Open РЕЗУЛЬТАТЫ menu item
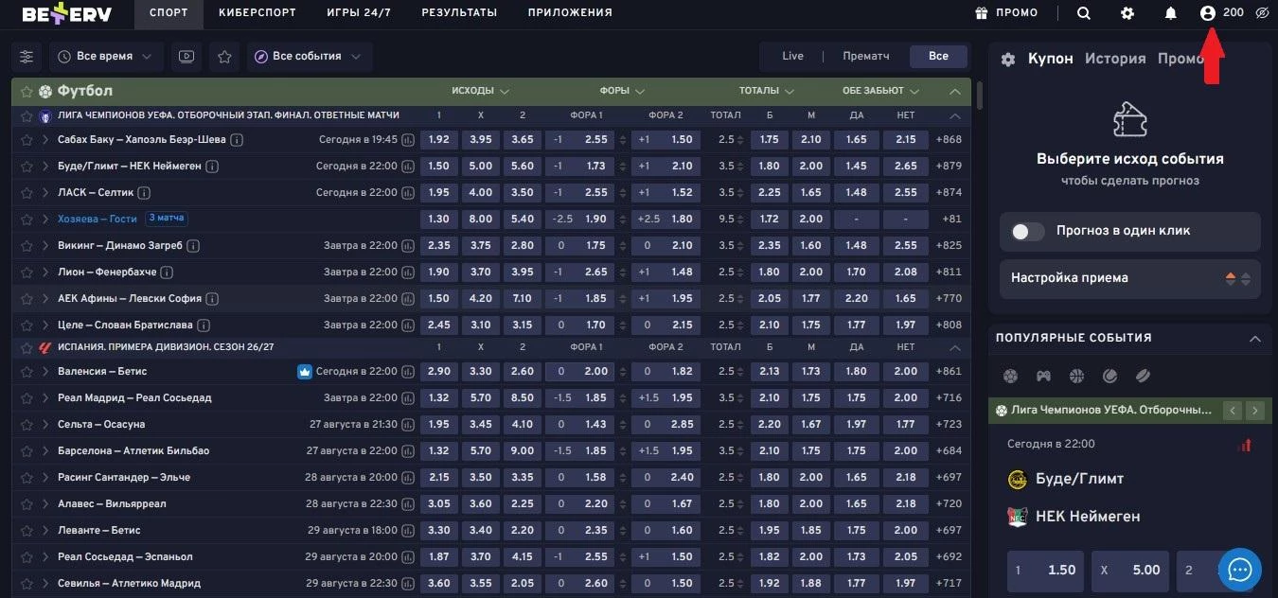Image resolution: width=1278 pixels, height=598 pixels. [x=459, y=13]
